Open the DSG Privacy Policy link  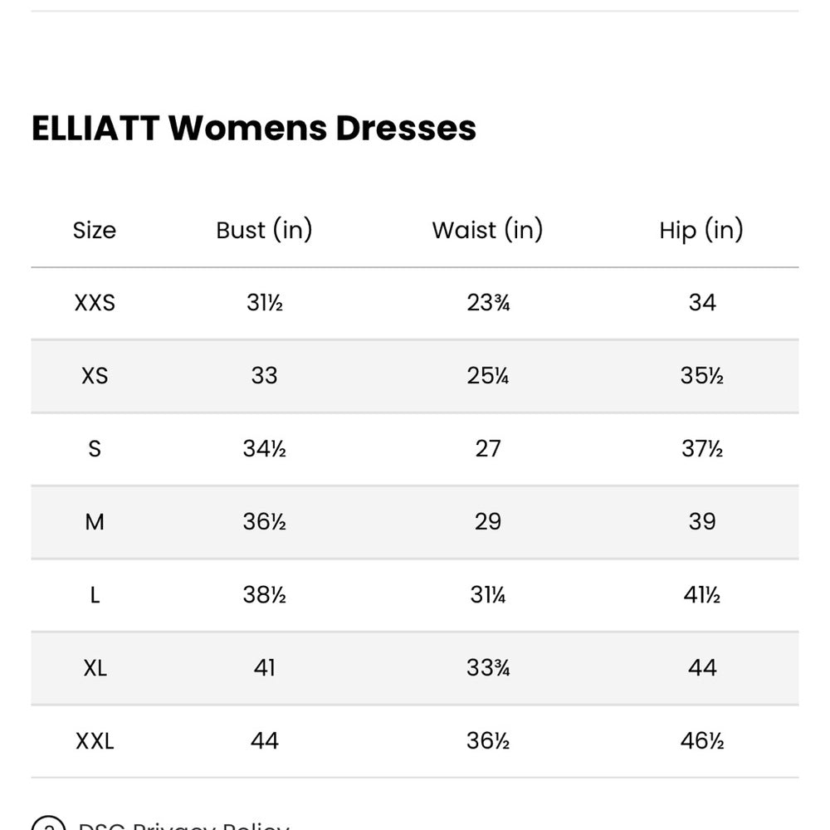pyautogui.click(x=183, y=827)
